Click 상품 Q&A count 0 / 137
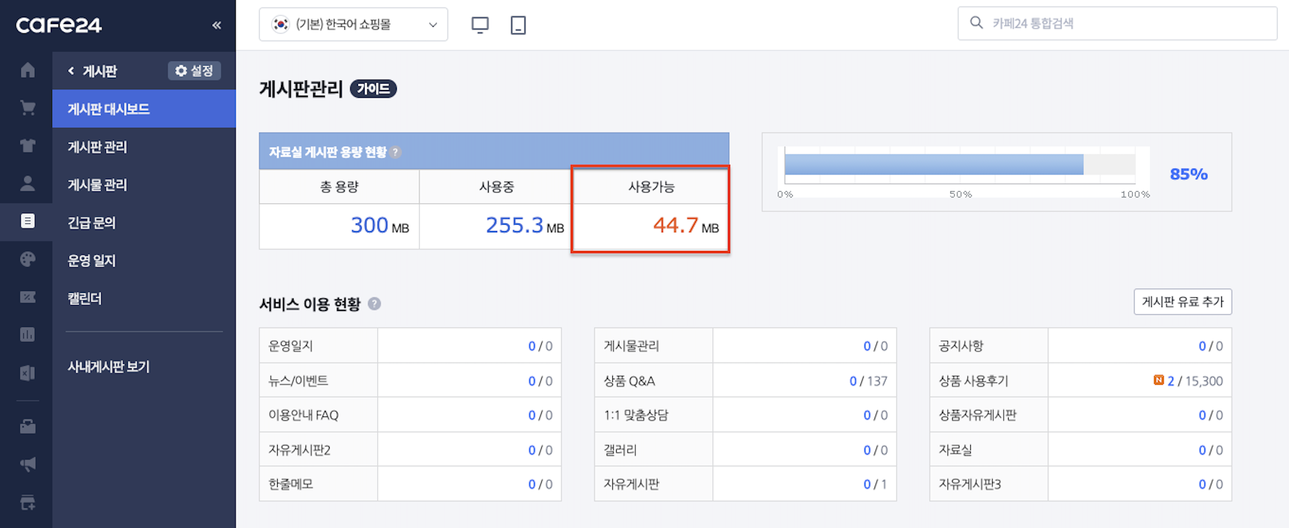This screenshot has height=528, width=1289. click(868, 381)
